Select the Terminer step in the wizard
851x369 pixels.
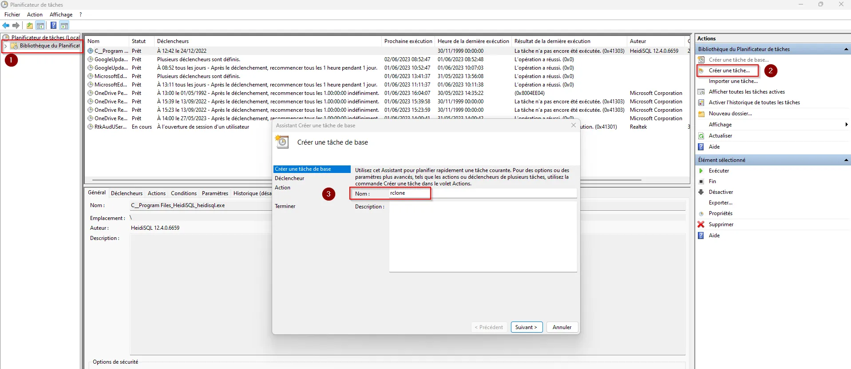pos(285,206)
